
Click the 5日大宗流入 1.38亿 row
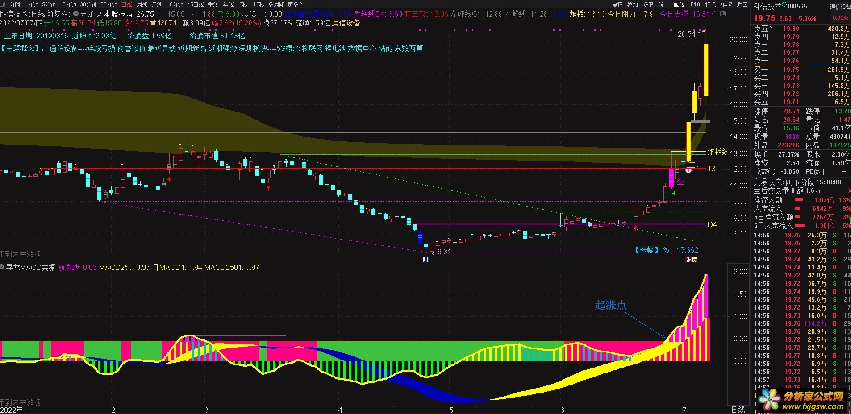coord(802,225)
